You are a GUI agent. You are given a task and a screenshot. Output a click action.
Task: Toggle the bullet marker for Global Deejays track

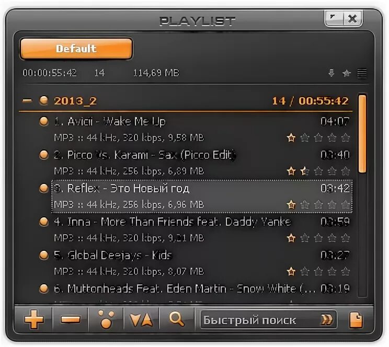click(44, 255)
